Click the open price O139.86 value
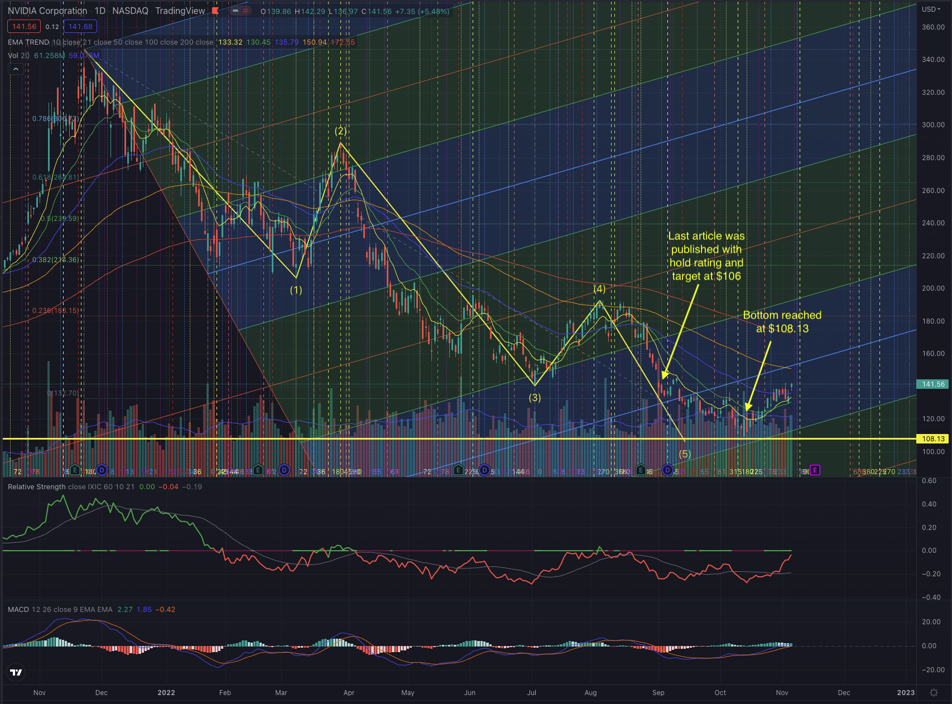Viewport: 952px width, 704px height. coord(276,11)
